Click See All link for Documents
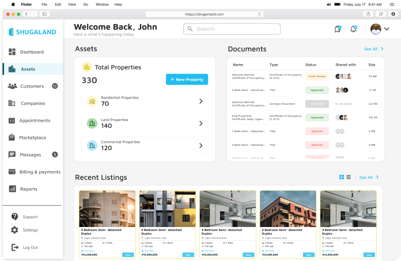The height and width of the screenshot is (261, 401). (x=374, y=49)
